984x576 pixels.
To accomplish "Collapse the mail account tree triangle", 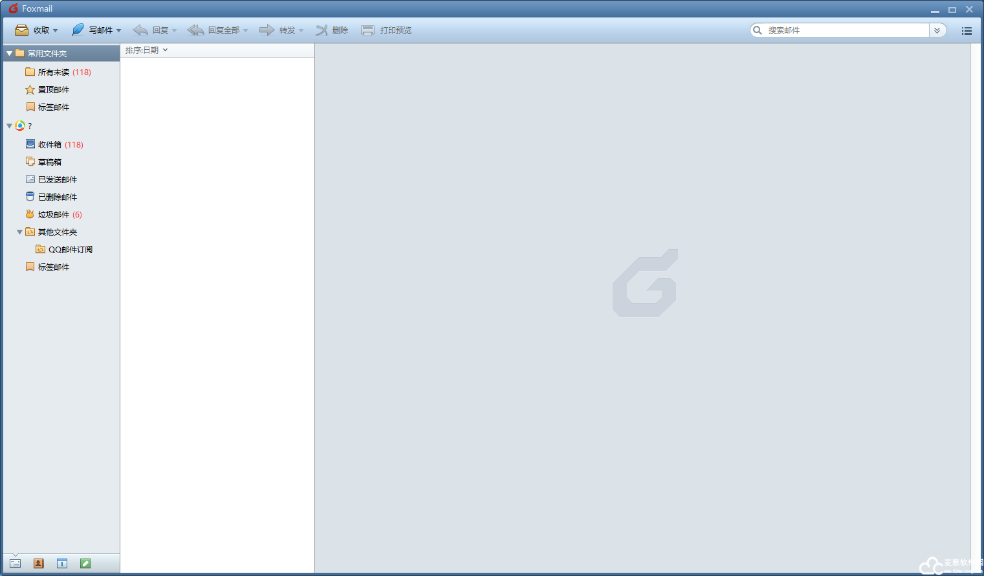I will 9,126.
